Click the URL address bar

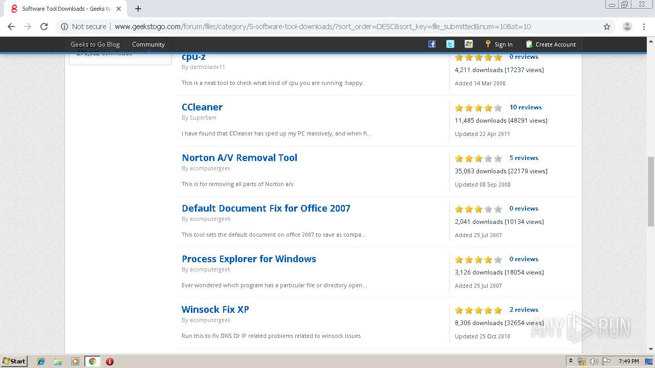(322, 27)
